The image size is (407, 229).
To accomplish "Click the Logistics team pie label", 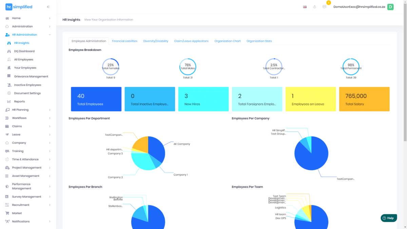I will [280, 208].
